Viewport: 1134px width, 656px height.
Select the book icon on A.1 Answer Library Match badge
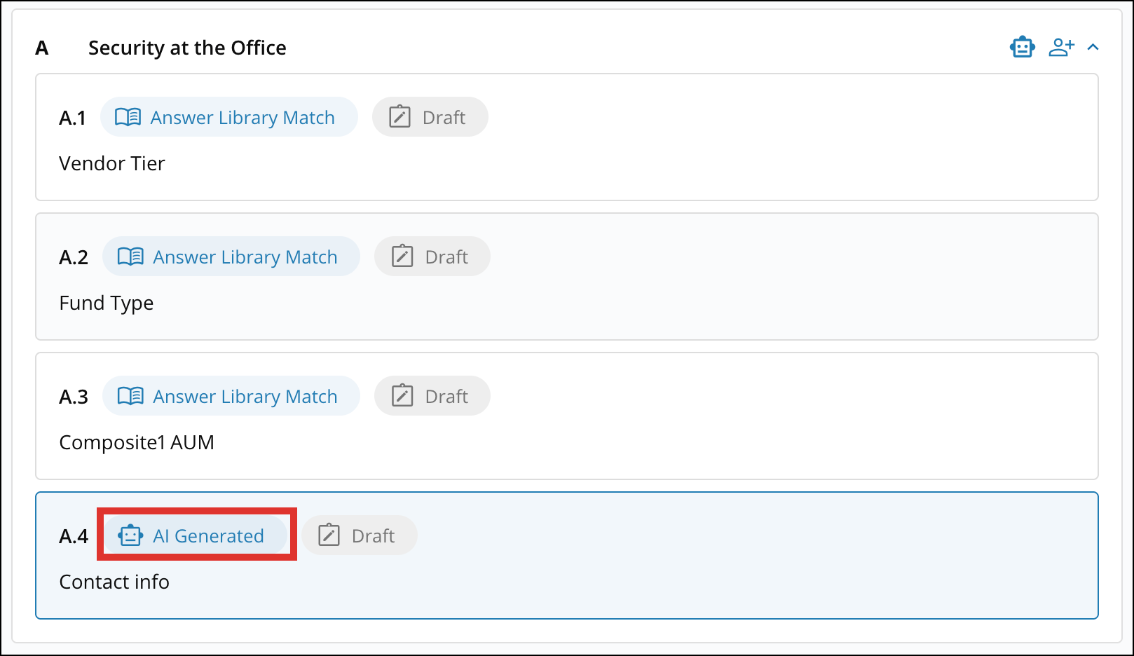pos(128,117)
